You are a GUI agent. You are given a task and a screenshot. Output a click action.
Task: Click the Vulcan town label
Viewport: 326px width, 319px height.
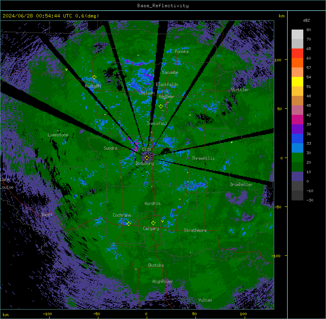click(x=205, y=300)
